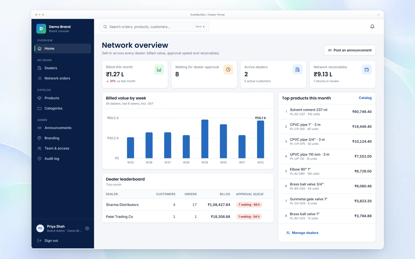Select Brass ball valve 3/4" row
The image size is (415, 259).
[x=327, y=186]
